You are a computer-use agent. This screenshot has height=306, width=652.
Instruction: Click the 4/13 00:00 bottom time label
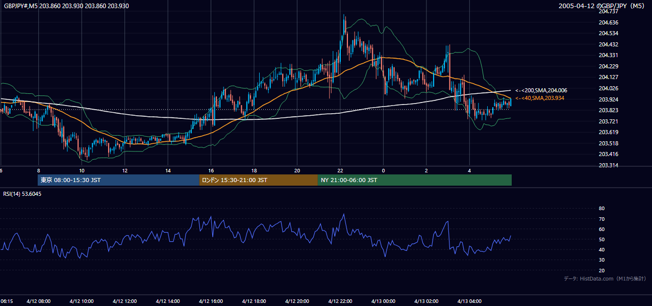coord(383,301)
